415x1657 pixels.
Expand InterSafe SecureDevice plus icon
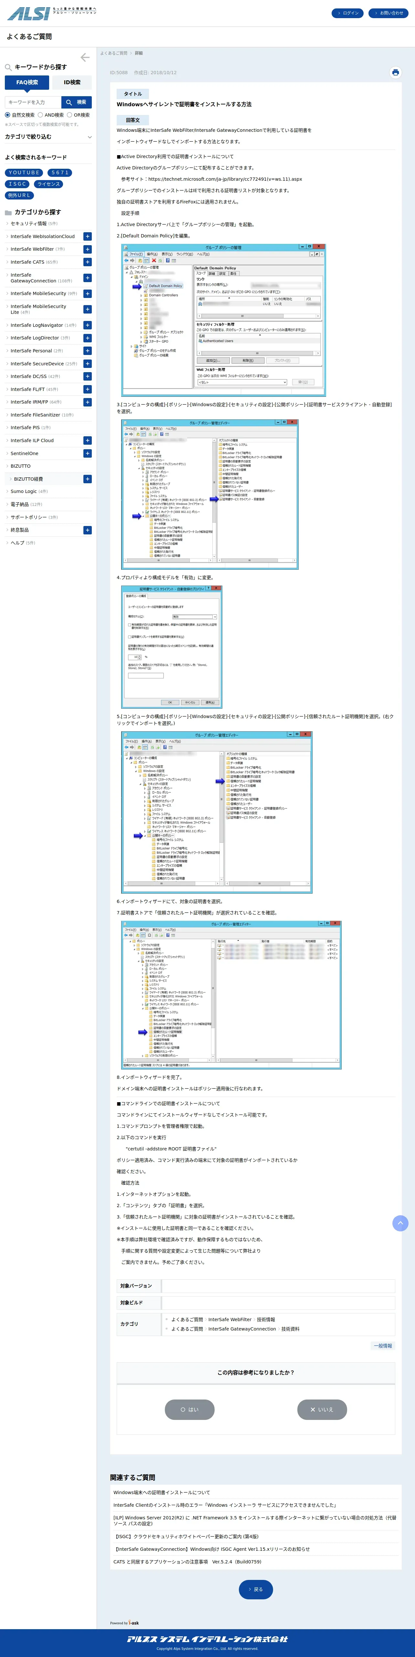click(87, 363)
